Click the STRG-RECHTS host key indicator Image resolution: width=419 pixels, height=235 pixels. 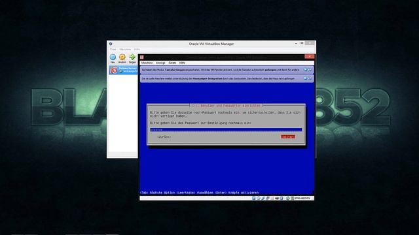[302, 198]
